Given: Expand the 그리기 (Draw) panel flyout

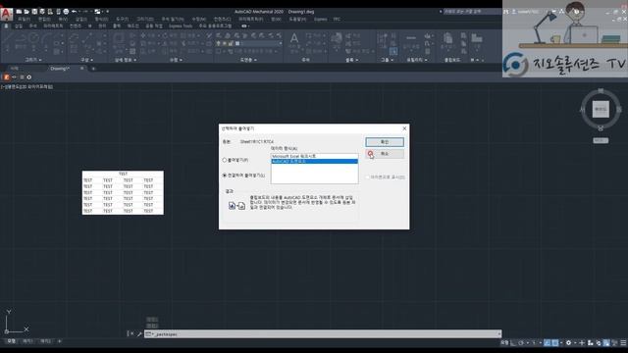Looking at the screenshot, I should coord(33,60).
